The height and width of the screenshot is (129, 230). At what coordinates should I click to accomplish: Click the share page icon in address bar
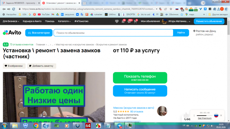point(165,9)
